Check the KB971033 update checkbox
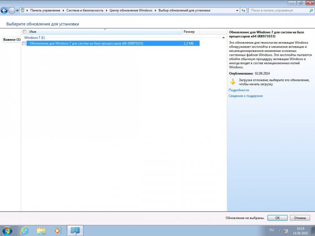 pos(24,43)
